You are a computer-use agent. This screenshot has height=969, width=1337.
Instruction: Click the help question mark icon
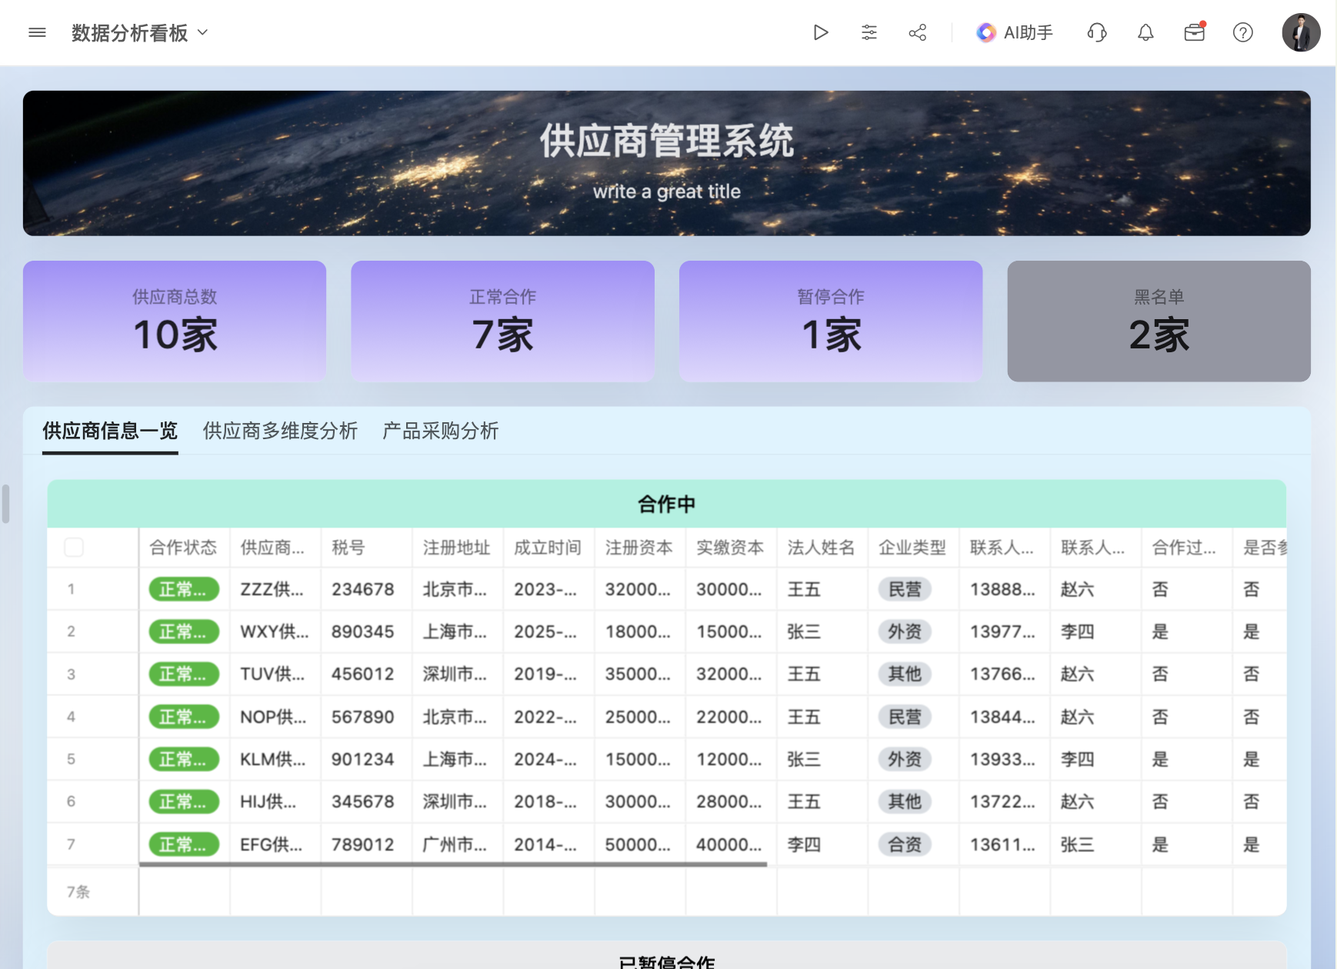click(x=1242, y=32)
